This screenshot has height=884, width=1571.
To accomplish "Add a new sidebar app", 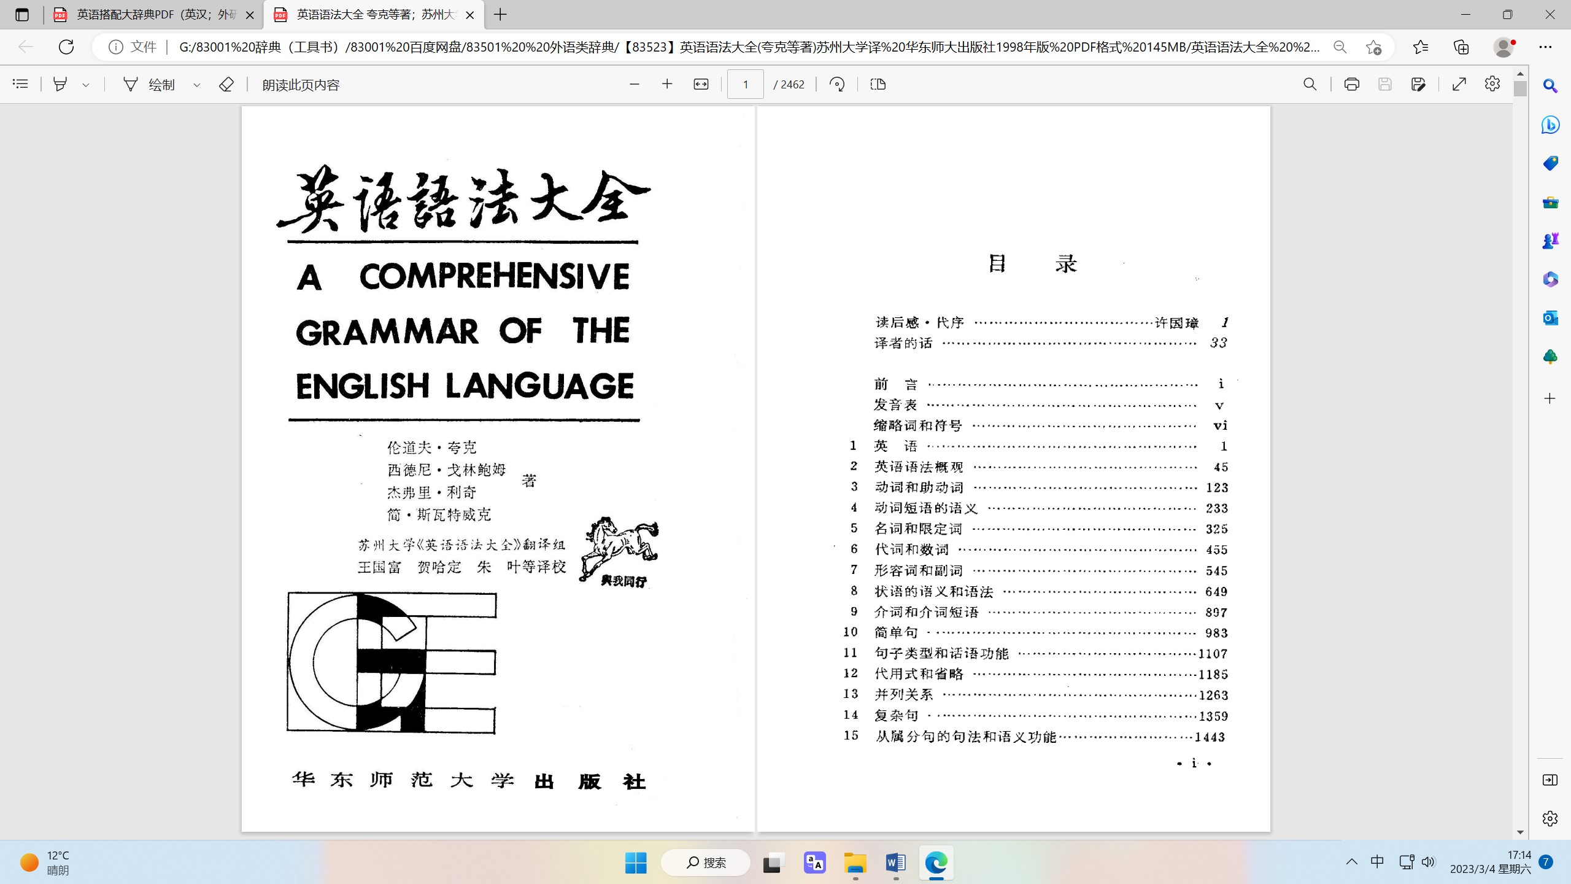I will (x=1550, y=398).
